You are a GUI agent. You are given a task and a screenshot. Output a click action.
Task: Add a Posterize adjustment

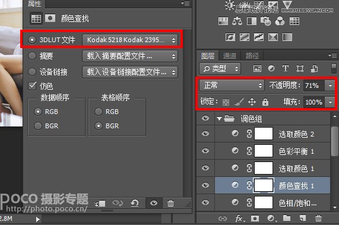click(245, 37)
